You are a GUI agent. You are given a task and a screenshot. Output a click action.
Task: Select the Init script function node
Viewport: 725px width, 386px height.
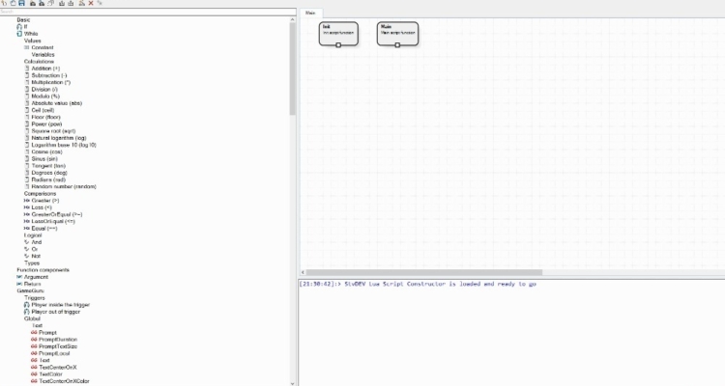pyautogui.click(x=338, y=33)
